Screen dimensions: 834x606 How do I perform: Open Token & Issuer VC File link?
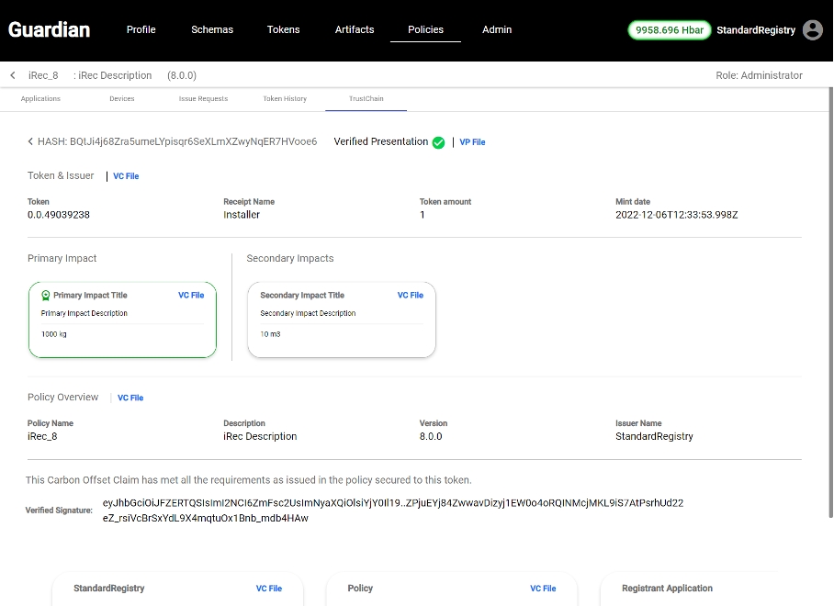coord(126,176)
